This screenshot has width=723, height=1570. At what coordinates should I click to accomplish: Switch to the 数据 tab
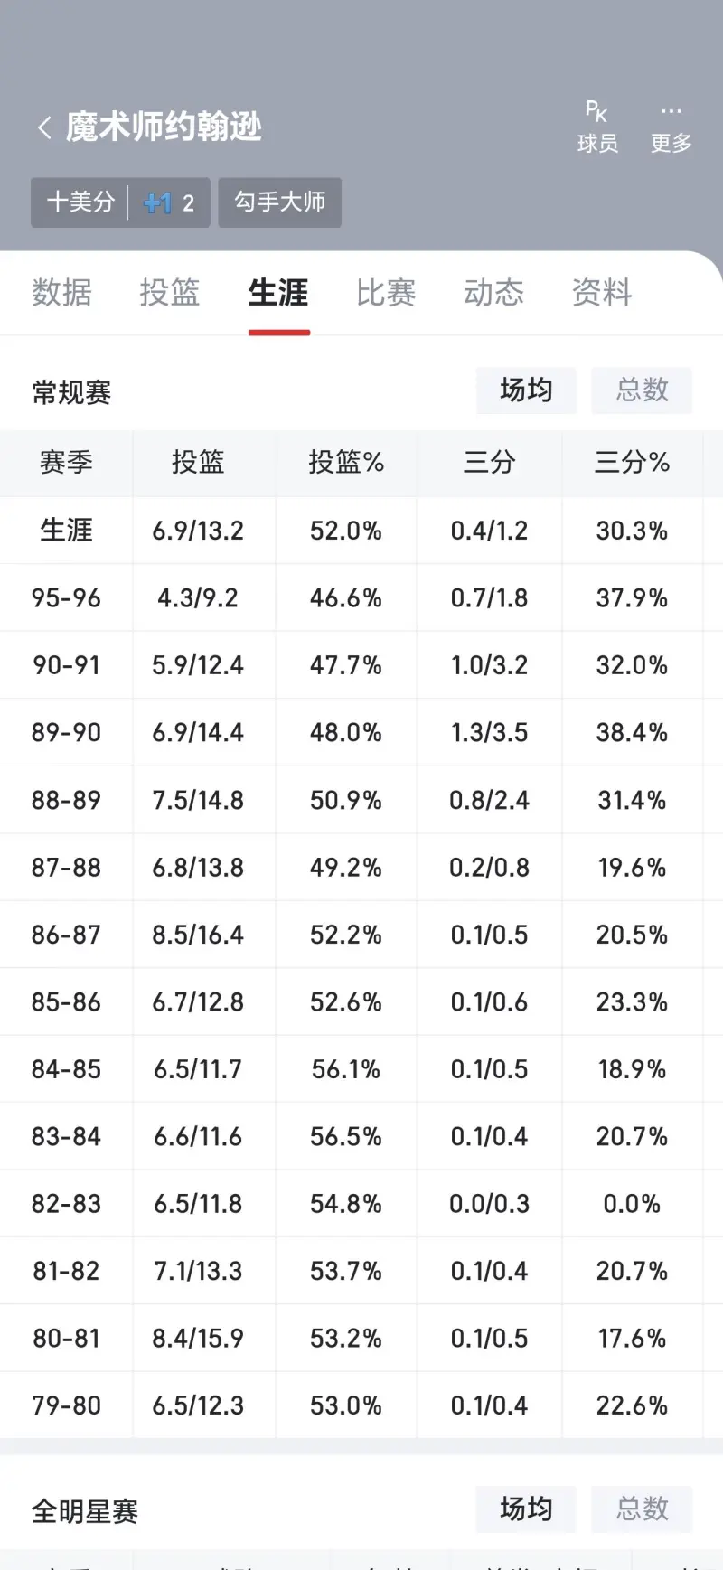point(61,293)
